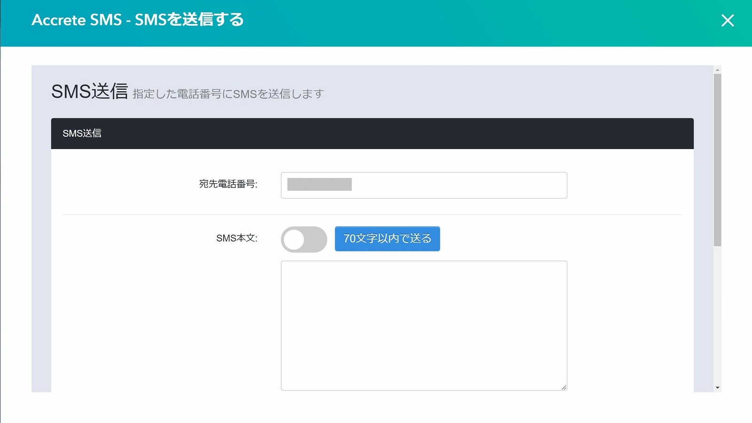The width and height of the screenshot is (752, 423).
Task: Click the 宛先電話番号 label
Action: coord(228,184)
